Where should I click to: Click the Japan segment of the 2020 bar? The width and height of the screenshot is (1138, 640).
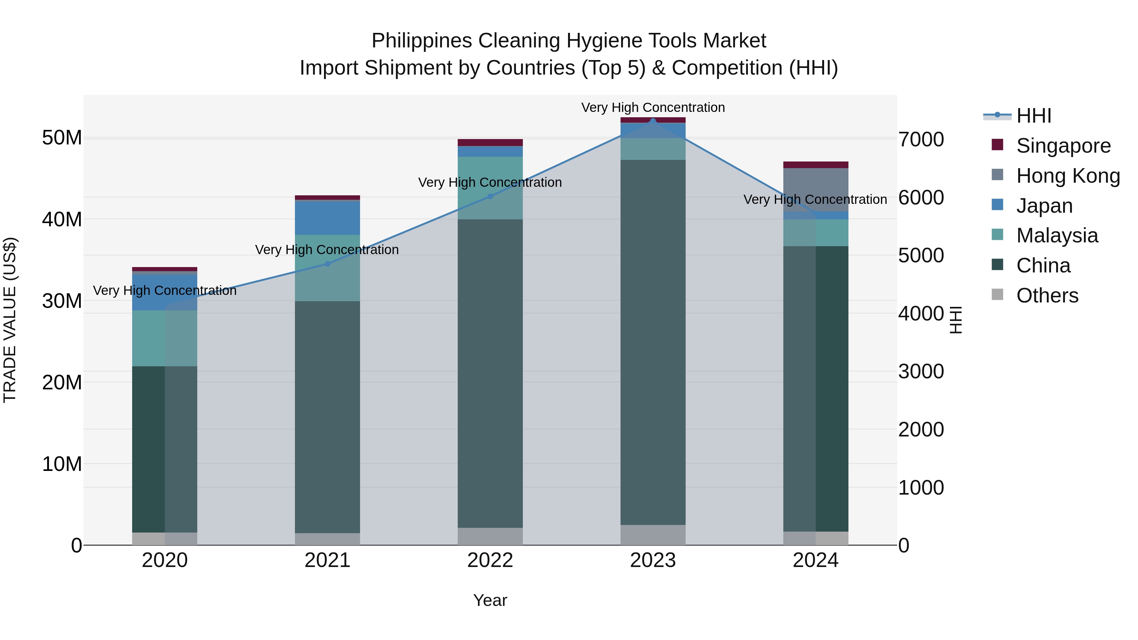click(x=164, y=292)
